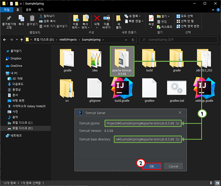
Task: Click OK in Tomcat Server dialog
Action: 152,166
